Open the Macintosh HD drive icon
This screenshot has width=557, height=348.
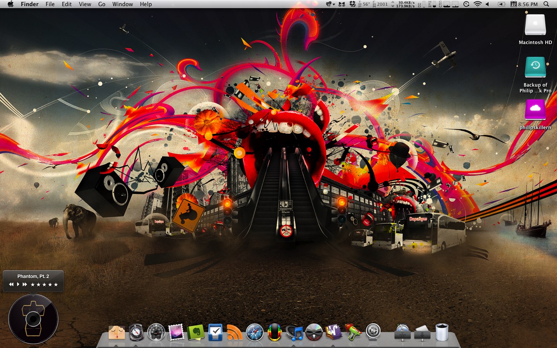[x=535, y=25]
